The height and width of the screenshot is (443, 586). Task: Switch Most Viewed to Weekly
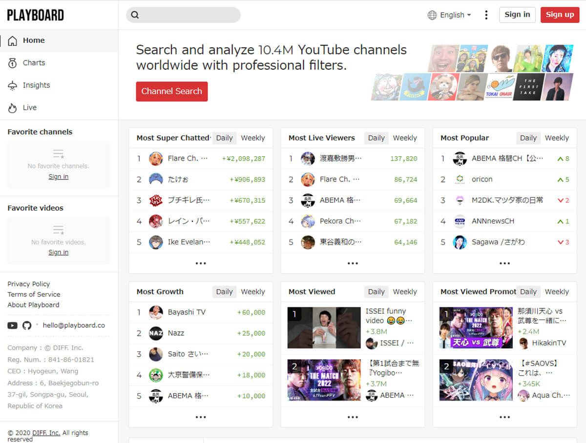click(405, 292)
